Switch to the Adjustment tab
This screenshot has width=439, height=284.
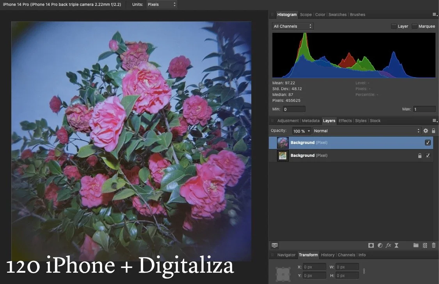coord(288,121)
